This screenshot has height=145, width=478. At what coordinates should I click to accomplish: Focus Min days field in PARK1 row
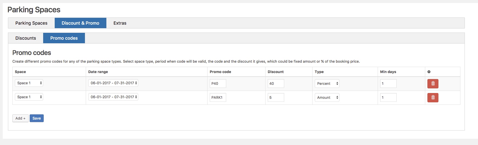tap(388, 98)
